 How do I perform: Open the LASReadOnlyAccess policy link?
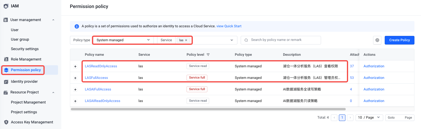(x=101, y=66)
